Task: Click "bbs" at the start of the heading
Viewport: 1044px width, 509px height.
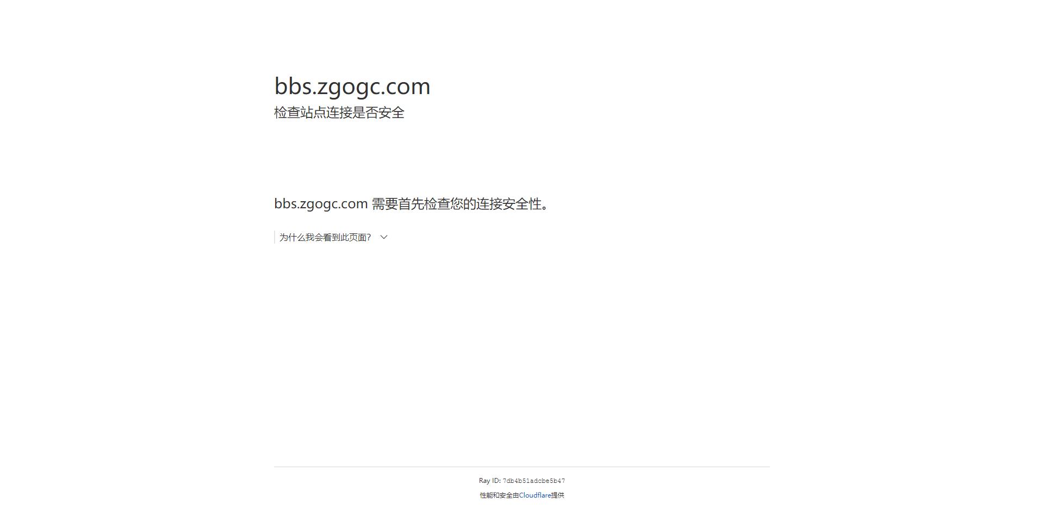Action: pos(293,86)
